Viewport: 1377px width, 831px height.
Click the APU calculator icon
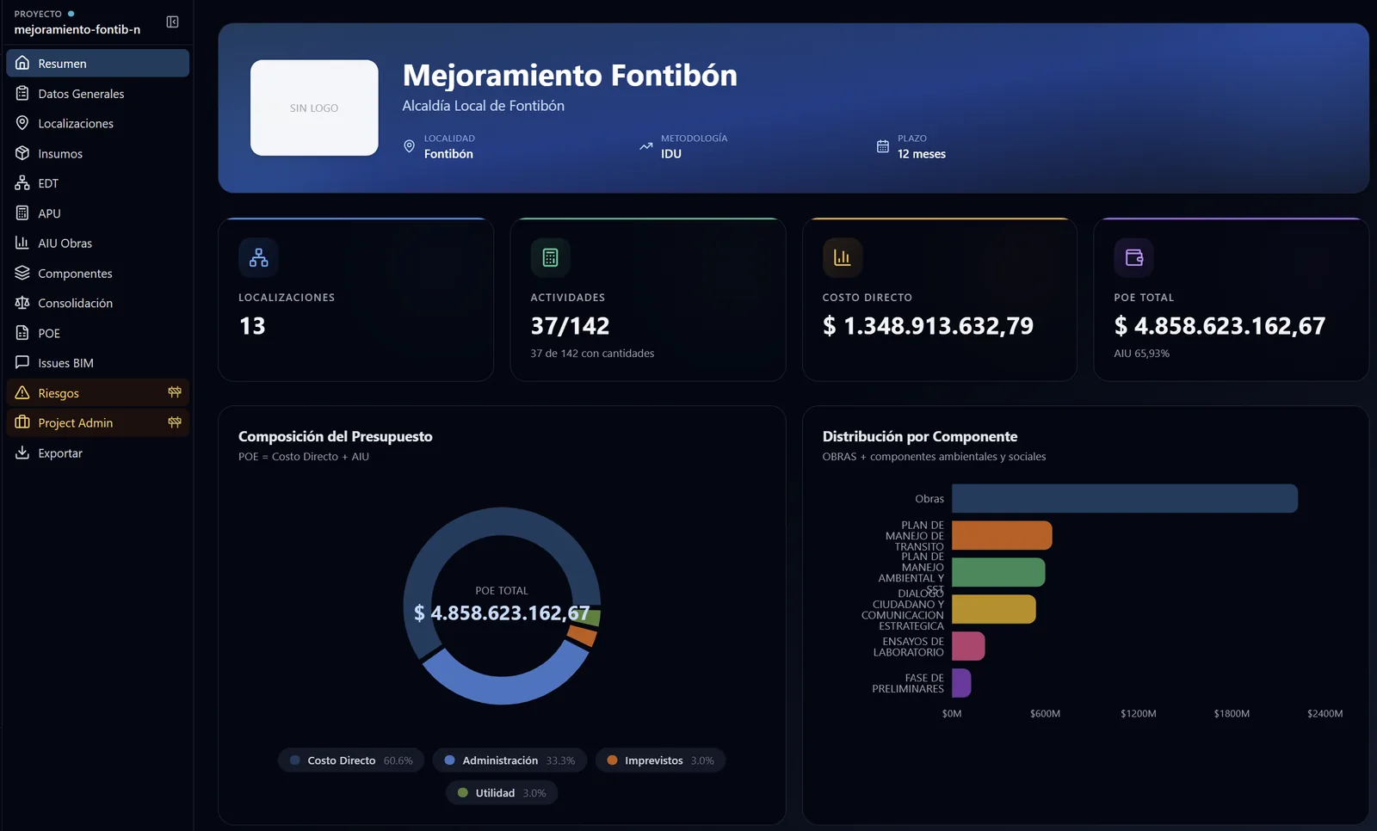(22, 212)
